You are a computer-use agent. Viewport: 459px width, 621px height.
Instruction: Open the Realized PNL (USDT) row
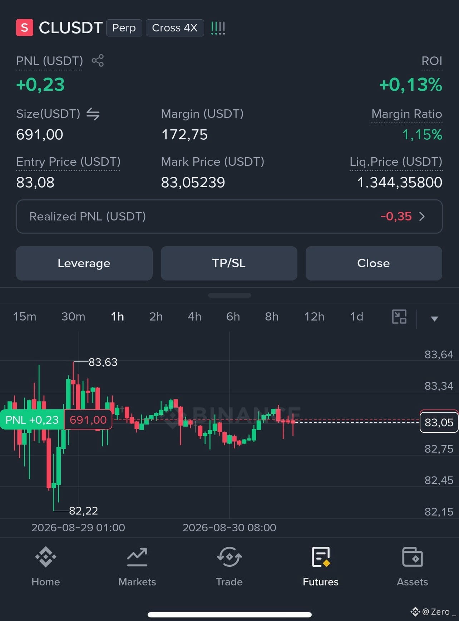(x=229, y=217)
